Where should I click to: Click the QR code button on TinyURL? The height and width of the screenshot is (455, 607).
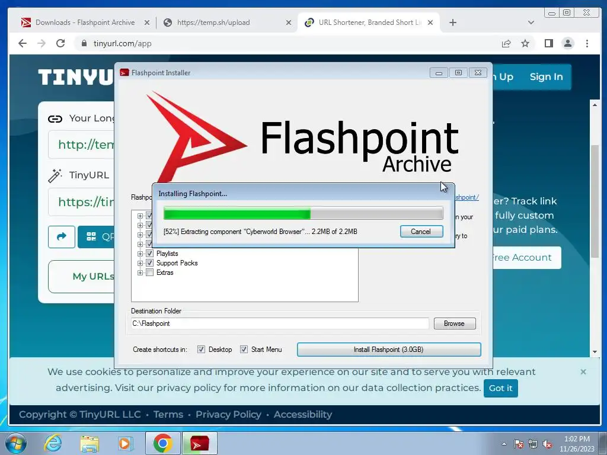96,237
